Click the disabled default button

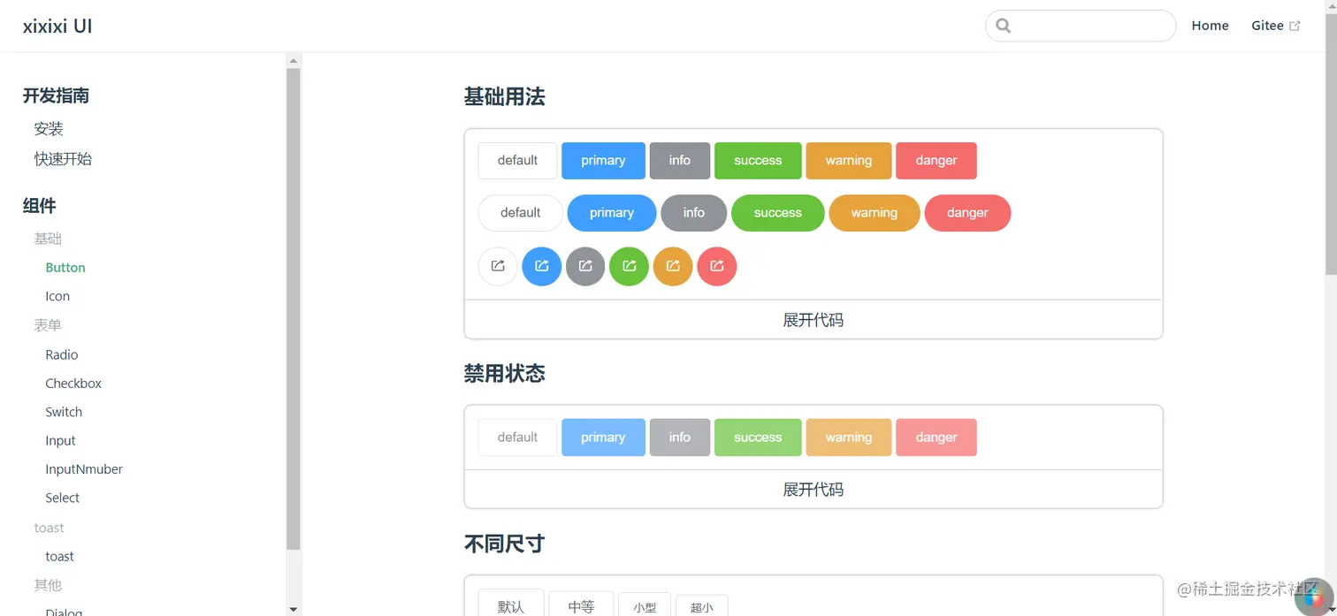pyautogui.click(x=517, y=437)
